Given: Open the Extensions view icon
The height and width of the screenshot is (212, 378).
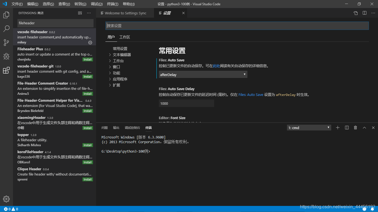Looking at the screenshot, I should (6, 70).
